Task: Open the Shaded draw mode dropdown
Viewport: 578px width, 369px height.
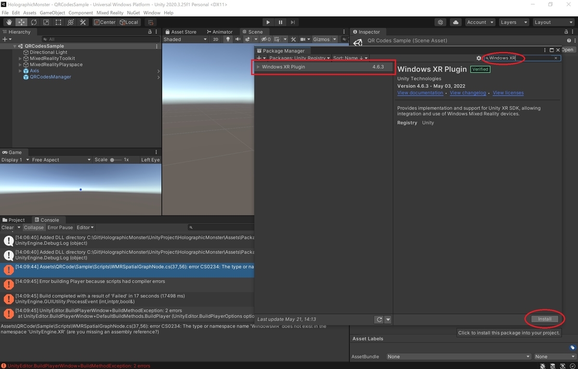Action: (x=185, y=40)
